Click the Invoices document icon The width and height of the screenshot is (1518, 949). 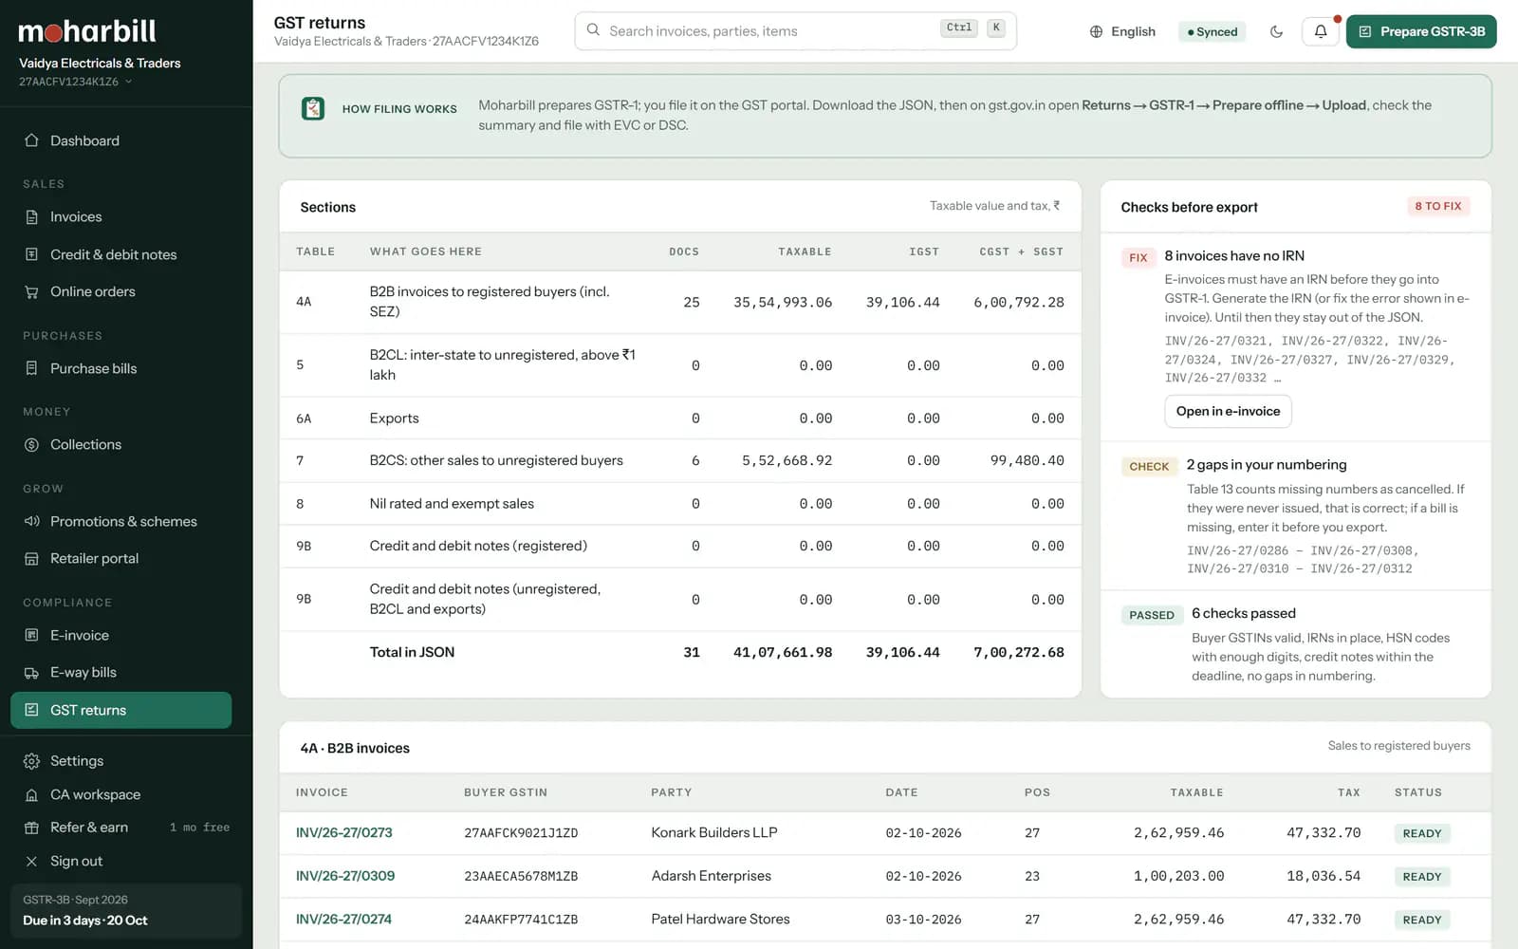[x=31, y=216]
